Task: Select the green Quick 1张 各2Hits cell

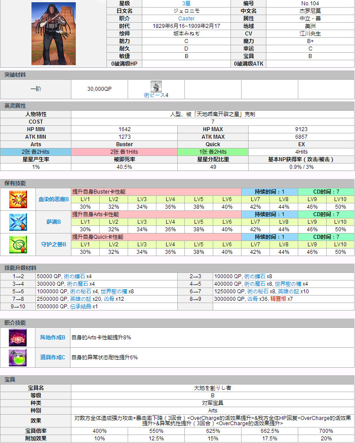Action: [x=213, y=152]
